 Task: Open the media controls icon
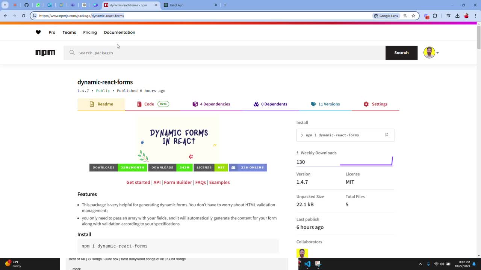(x=448, y=16)
